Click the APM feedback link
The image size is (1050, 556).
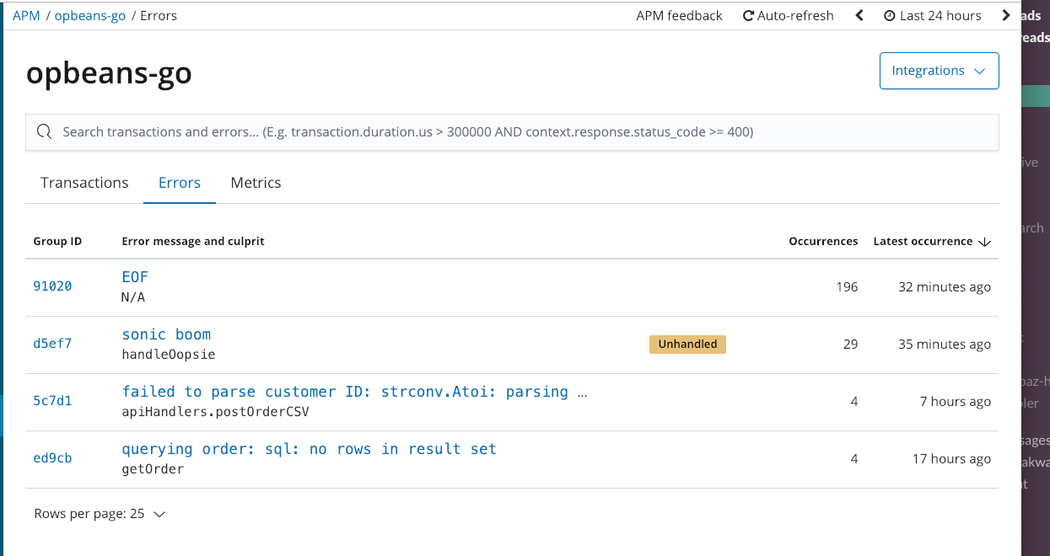click(x=679, y=15)
